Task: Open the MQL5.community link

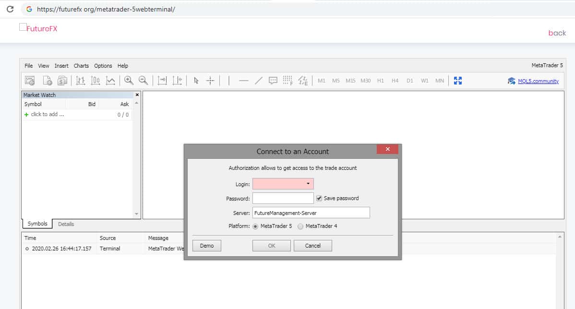Action: coord(538,81)
